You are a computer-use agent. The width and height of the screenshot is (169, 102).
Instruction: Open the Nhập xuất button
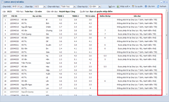coord(123,7)
